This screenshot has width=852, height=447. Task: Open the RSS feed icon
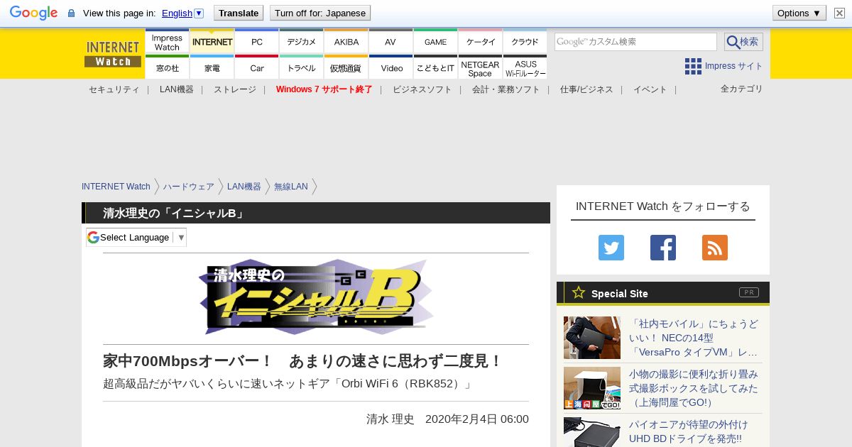pos(715,248)
